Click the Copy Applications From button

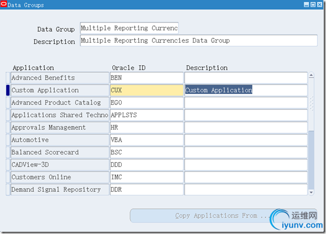pyautogui.click(x=224, y=216)
